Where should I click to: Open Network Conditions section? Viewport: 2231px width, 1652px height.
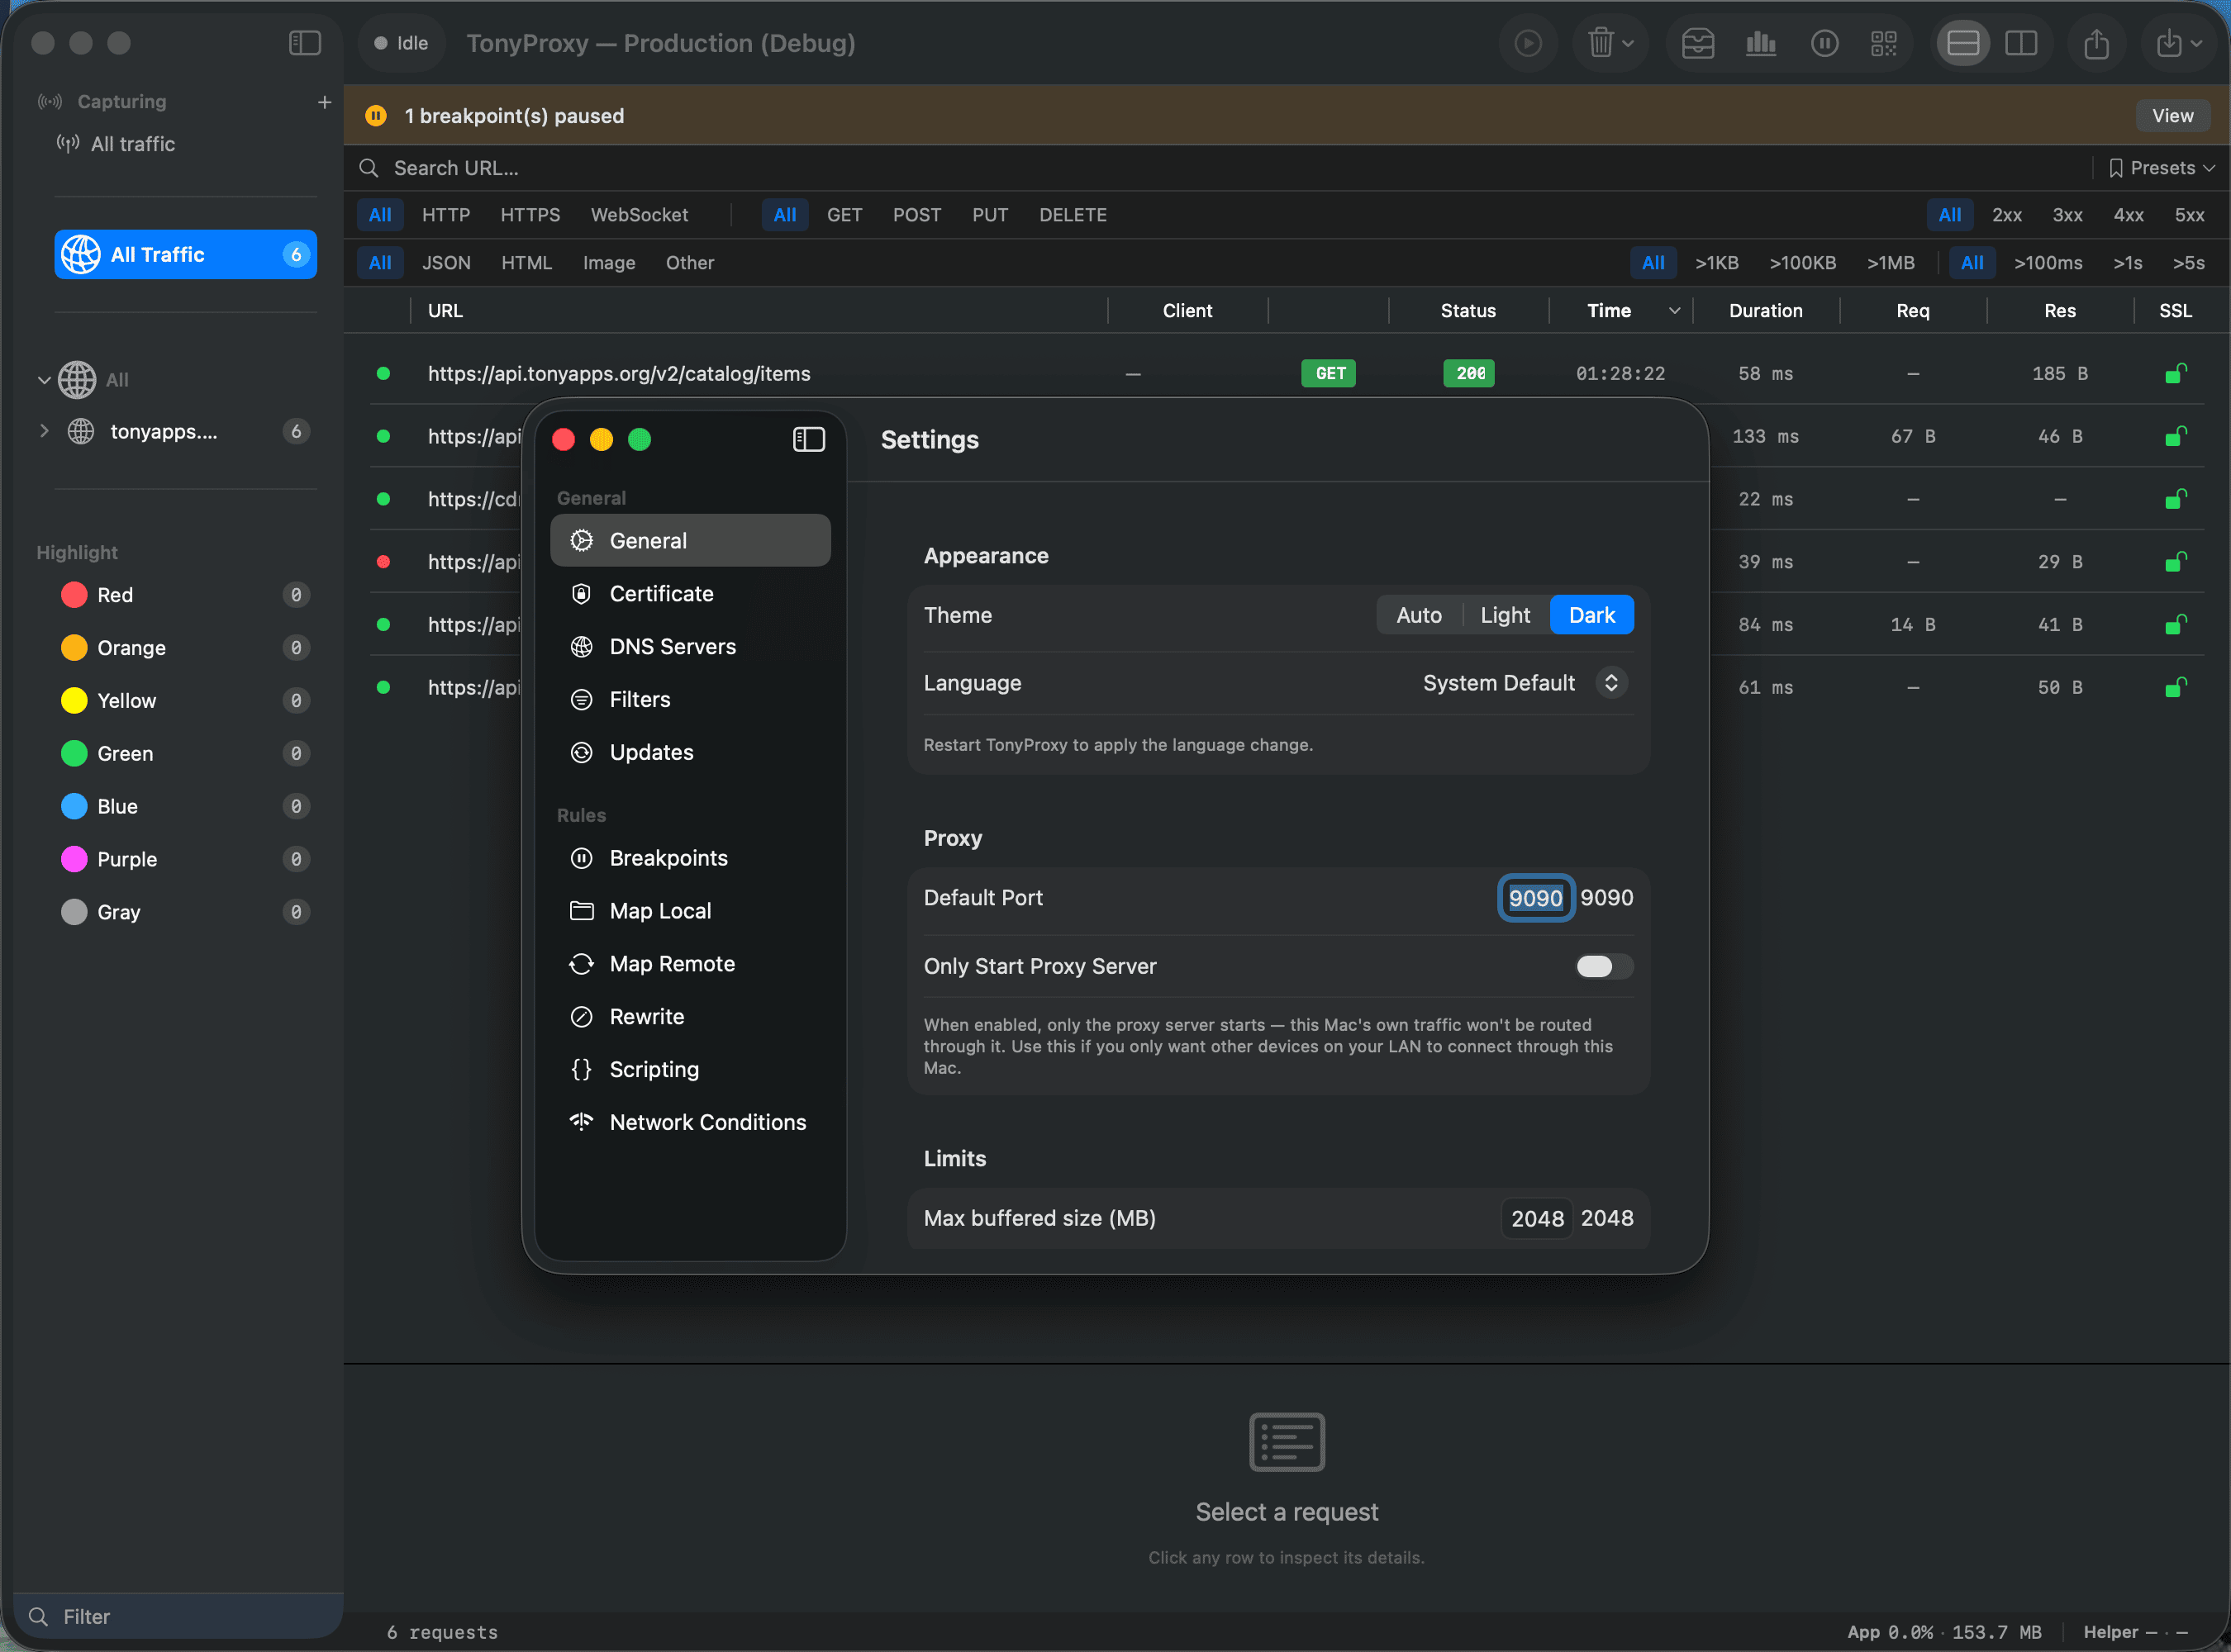(690, 1122)
